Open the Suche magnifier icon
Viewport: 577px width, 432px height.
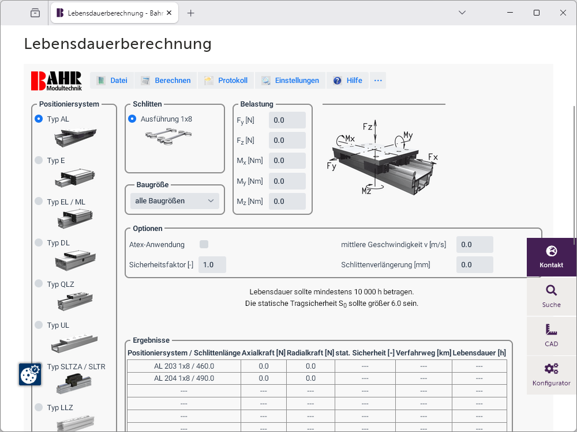point(551,291)
